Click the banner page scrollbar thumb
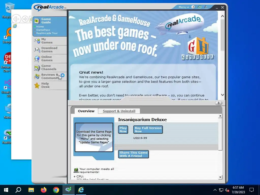 pyautogui.click(x=222, y=35)
